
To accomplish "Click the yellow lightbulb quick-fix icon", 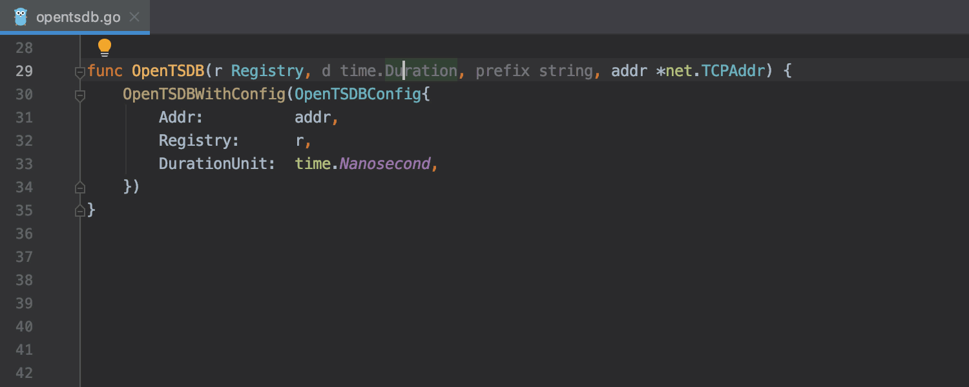I will coord(105,48).
